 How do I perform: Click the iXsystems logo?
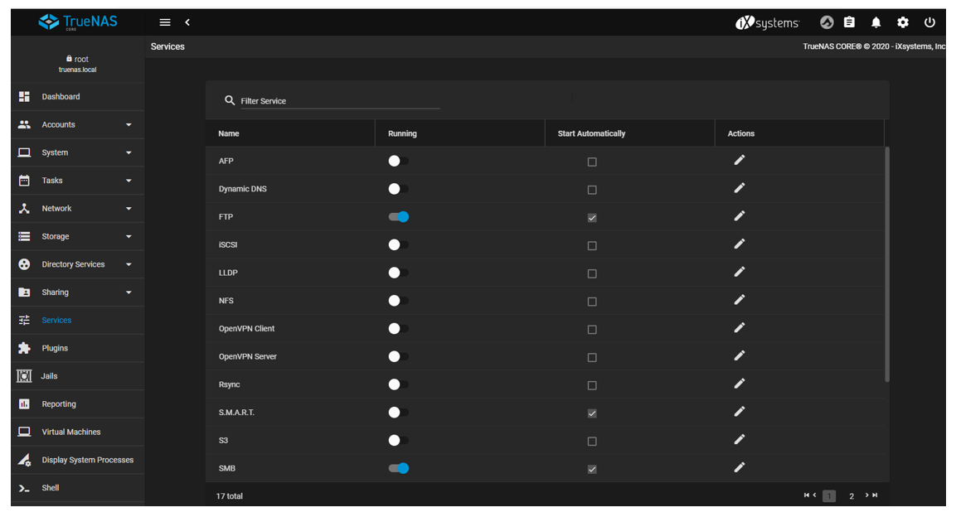click(x=767, y=23)
